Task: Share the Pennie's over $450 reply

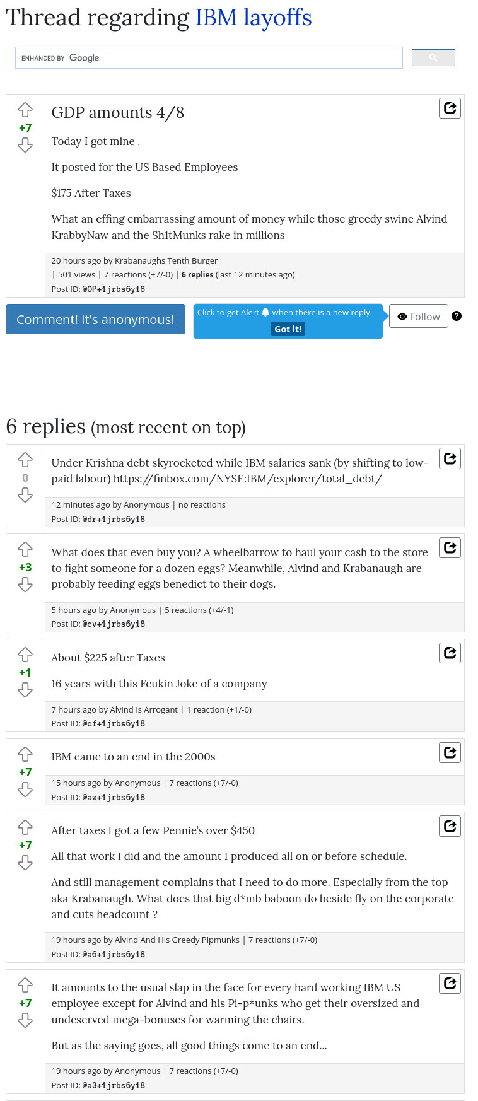Action: click(x=450, y=825)
